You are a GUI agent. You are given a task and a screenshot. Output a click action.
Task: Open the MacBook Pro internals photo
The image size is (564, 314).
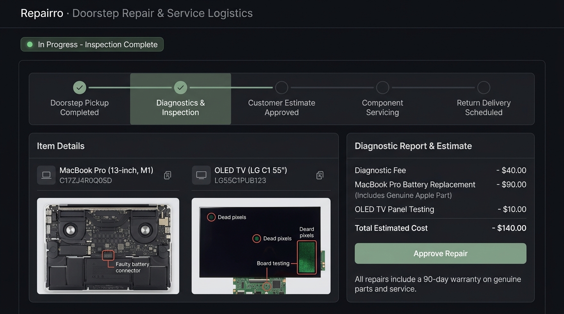coord(108,246)
